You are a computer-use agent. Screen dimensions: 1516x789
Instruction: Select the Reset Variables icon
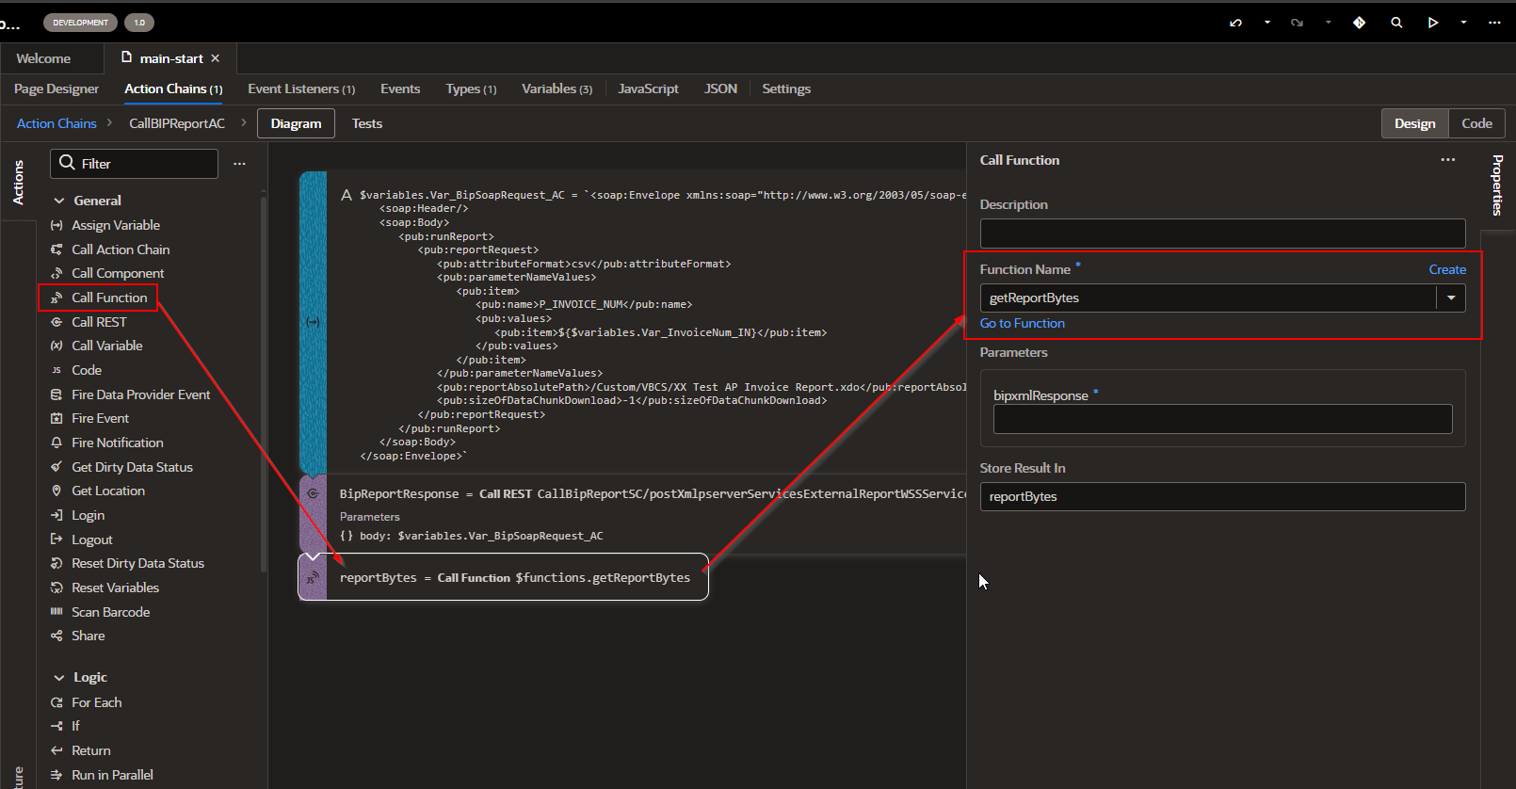(56, 588)
